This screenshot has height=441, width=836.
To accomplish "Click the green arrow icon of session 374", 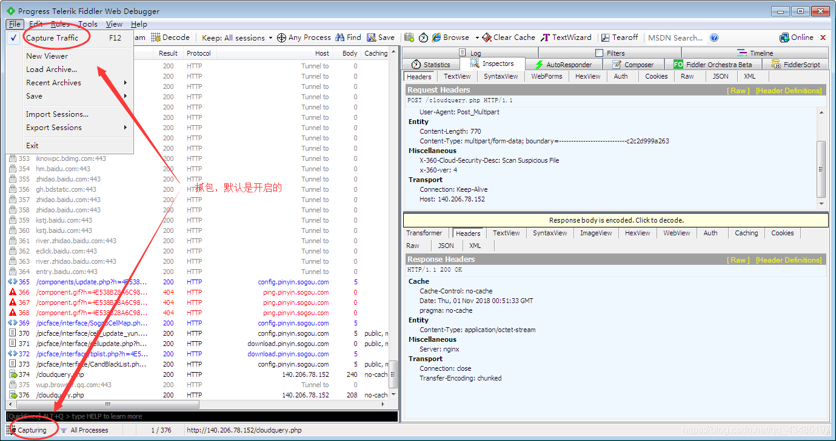I will (13, 374).
